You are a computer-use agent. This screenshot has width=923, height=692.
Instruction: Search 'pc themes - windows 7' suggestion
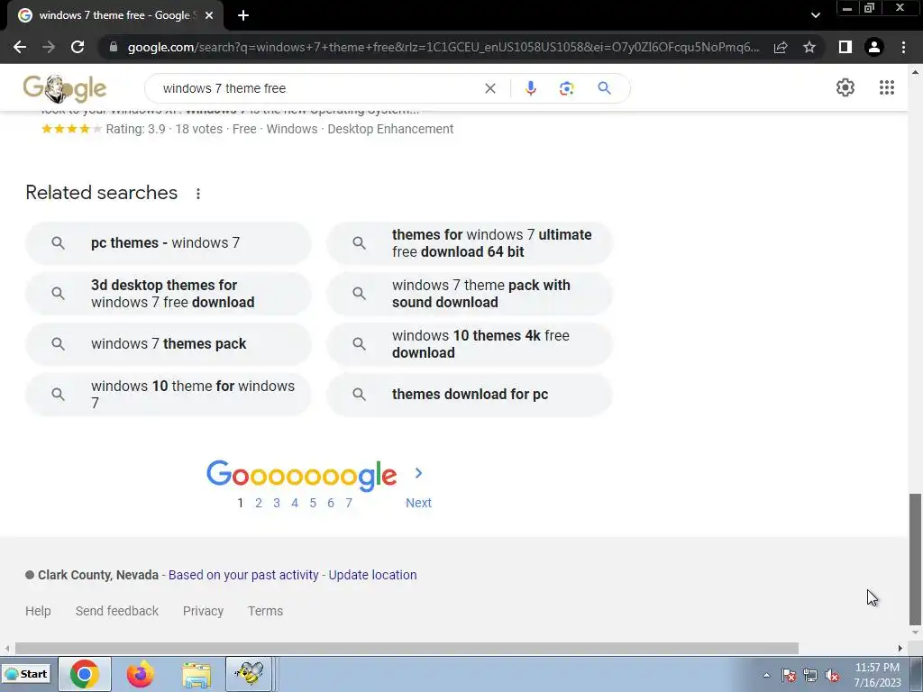click(169, 243)
